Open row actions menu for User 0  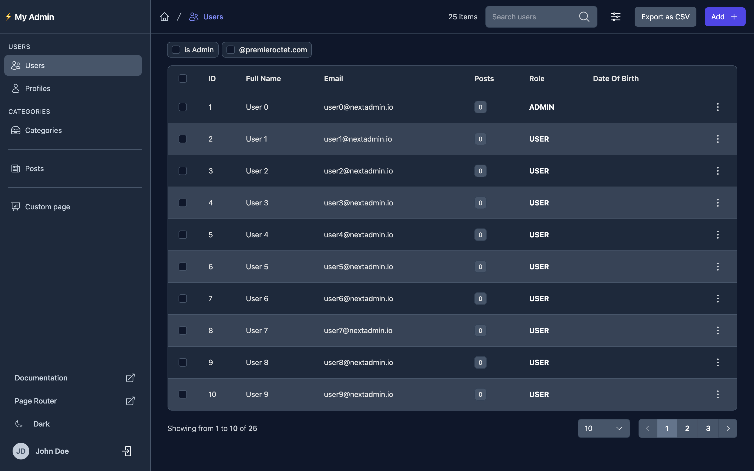pos(718,107)
